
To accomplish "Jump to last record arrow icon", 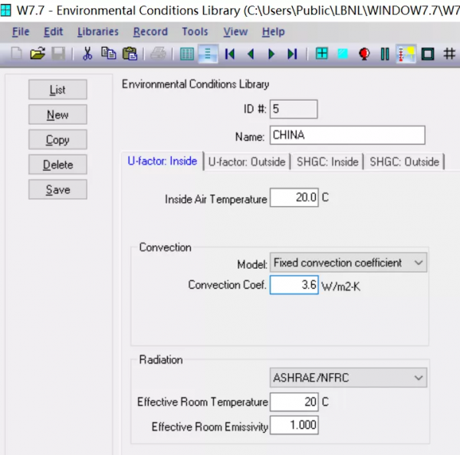I will 291,54.
